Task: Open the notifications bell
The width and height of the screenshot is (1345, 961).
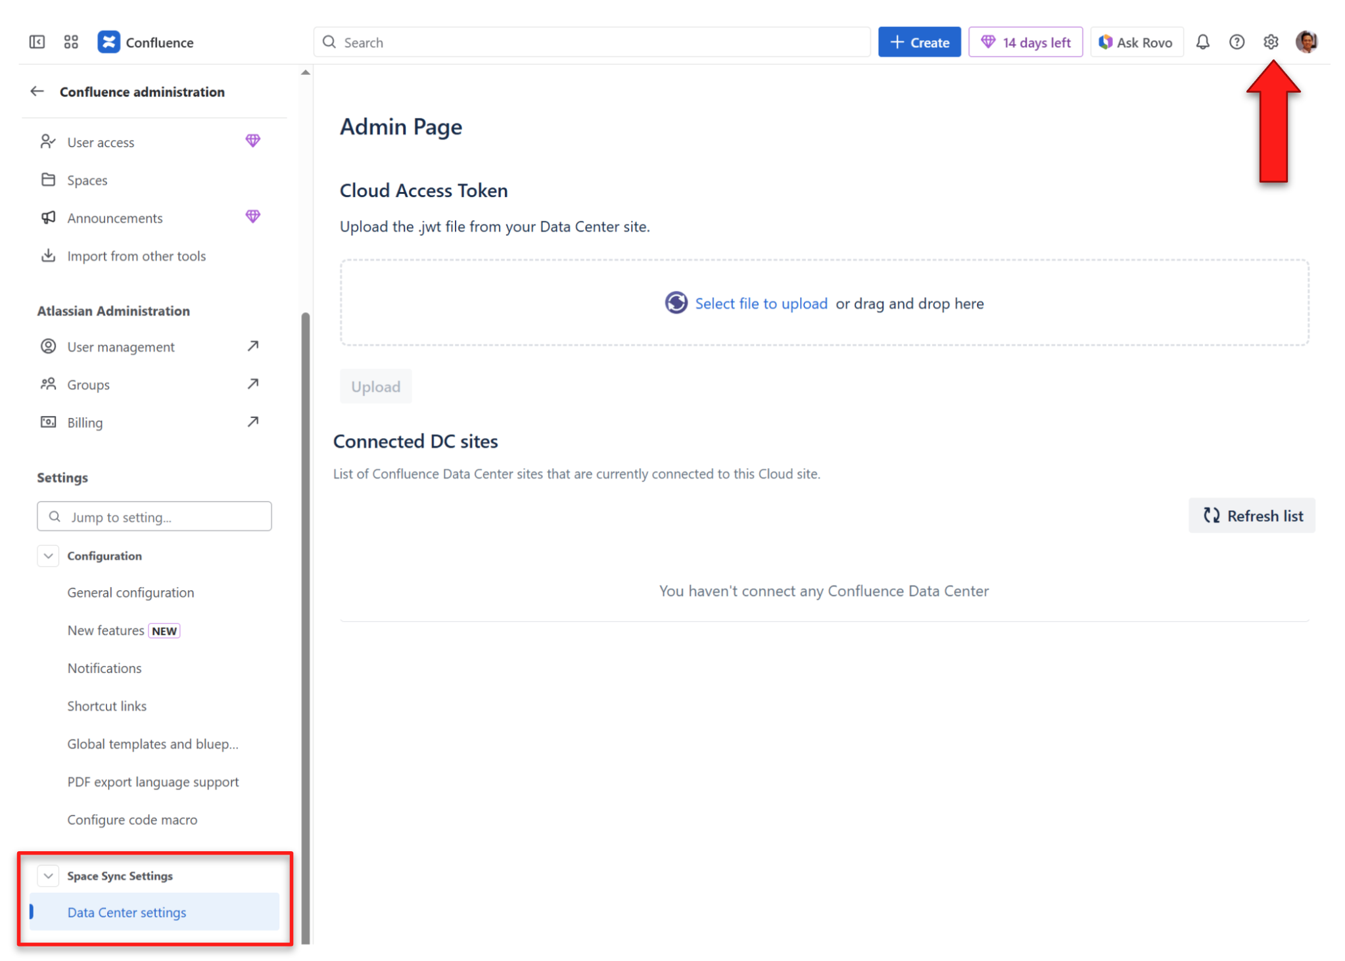Action: coord(1202,42)
